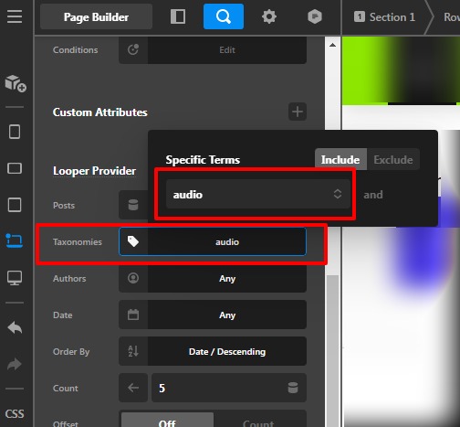This screenshot has width=460, height=427.
Task: Open Order By Date / Descending selector
Action: point(227,351)
